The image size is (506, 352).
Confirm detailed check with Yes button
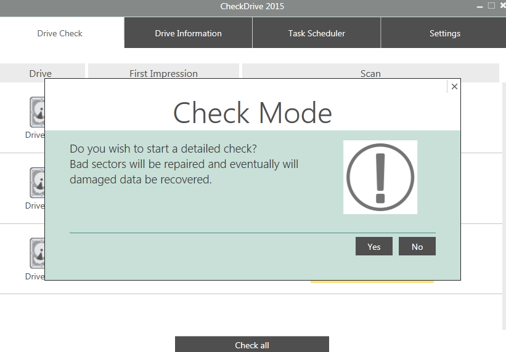373,247
